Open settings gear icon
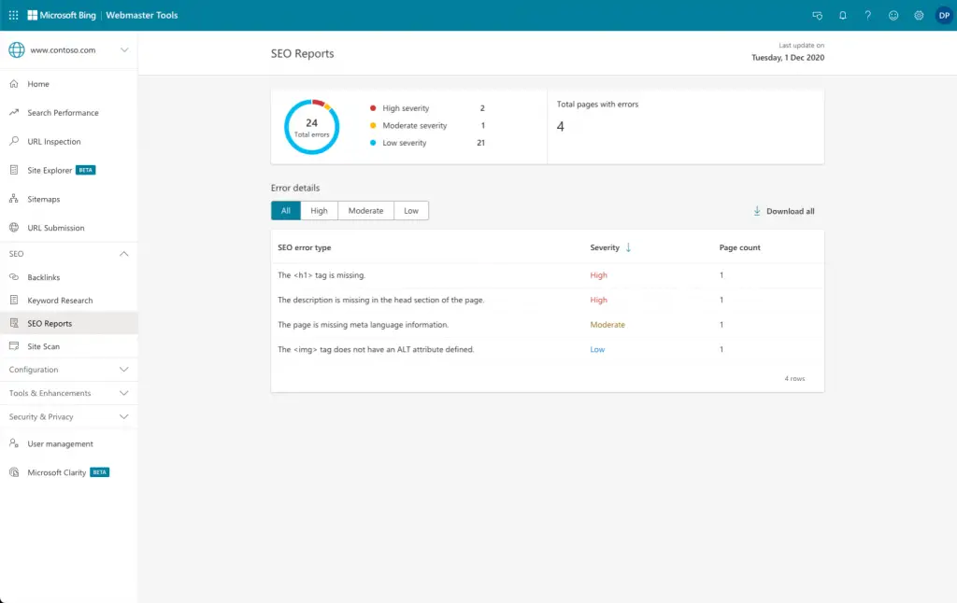 click(x=919, y=15)
